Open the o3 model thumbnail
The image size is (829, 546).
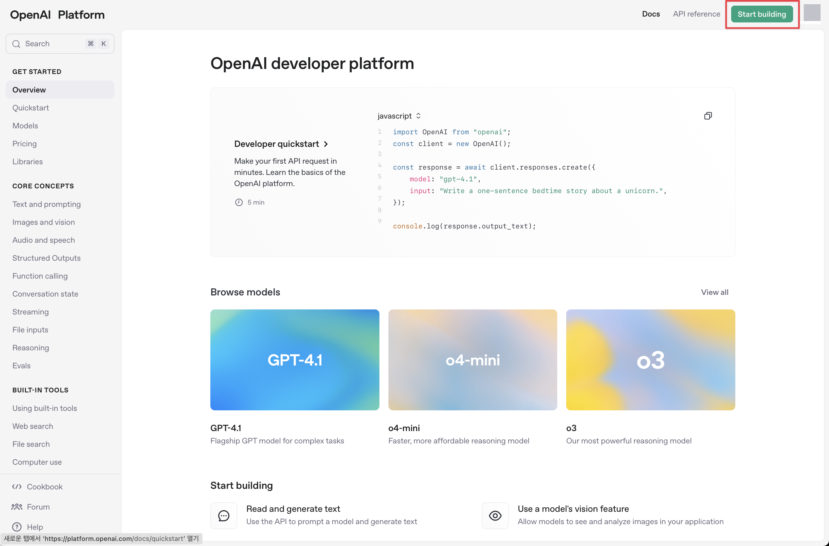point(651,360)
